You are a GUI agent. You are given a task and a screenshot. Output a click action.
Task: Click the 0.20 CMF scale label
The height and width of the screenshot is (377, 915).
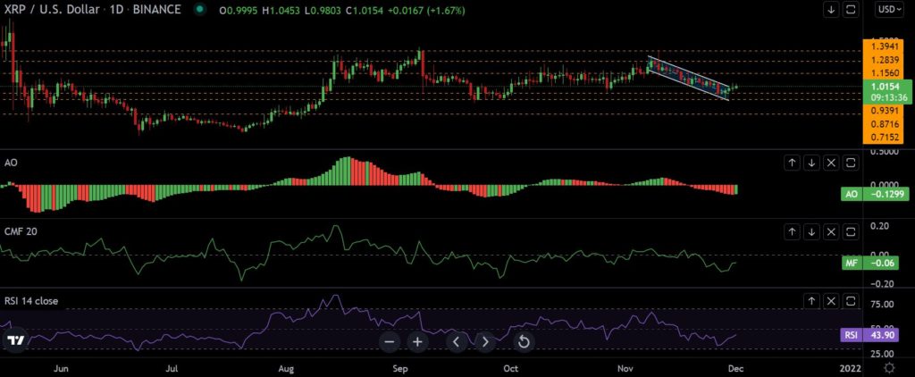(880, 226)
